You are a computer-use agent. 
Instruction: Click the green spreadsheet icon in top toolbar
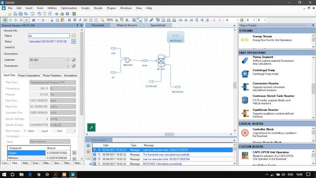(x=74, y=14)
